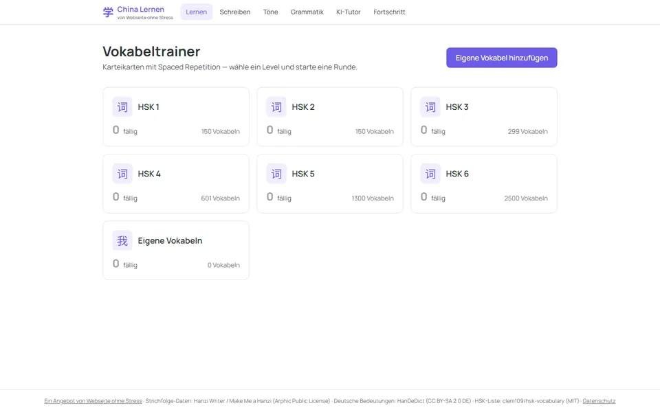The width and height of the screenshot is (660, 412).
Task: Click the China Lernen logo icon
Action: (108, 12)
